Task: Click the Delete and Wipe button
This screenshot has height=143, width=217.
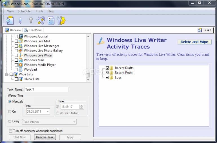Action: tap(194, 42)
